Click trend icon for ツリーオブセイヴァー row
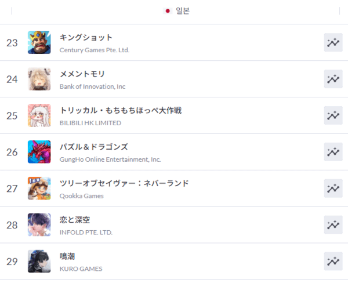348x283 pixels. pos(333,188)
